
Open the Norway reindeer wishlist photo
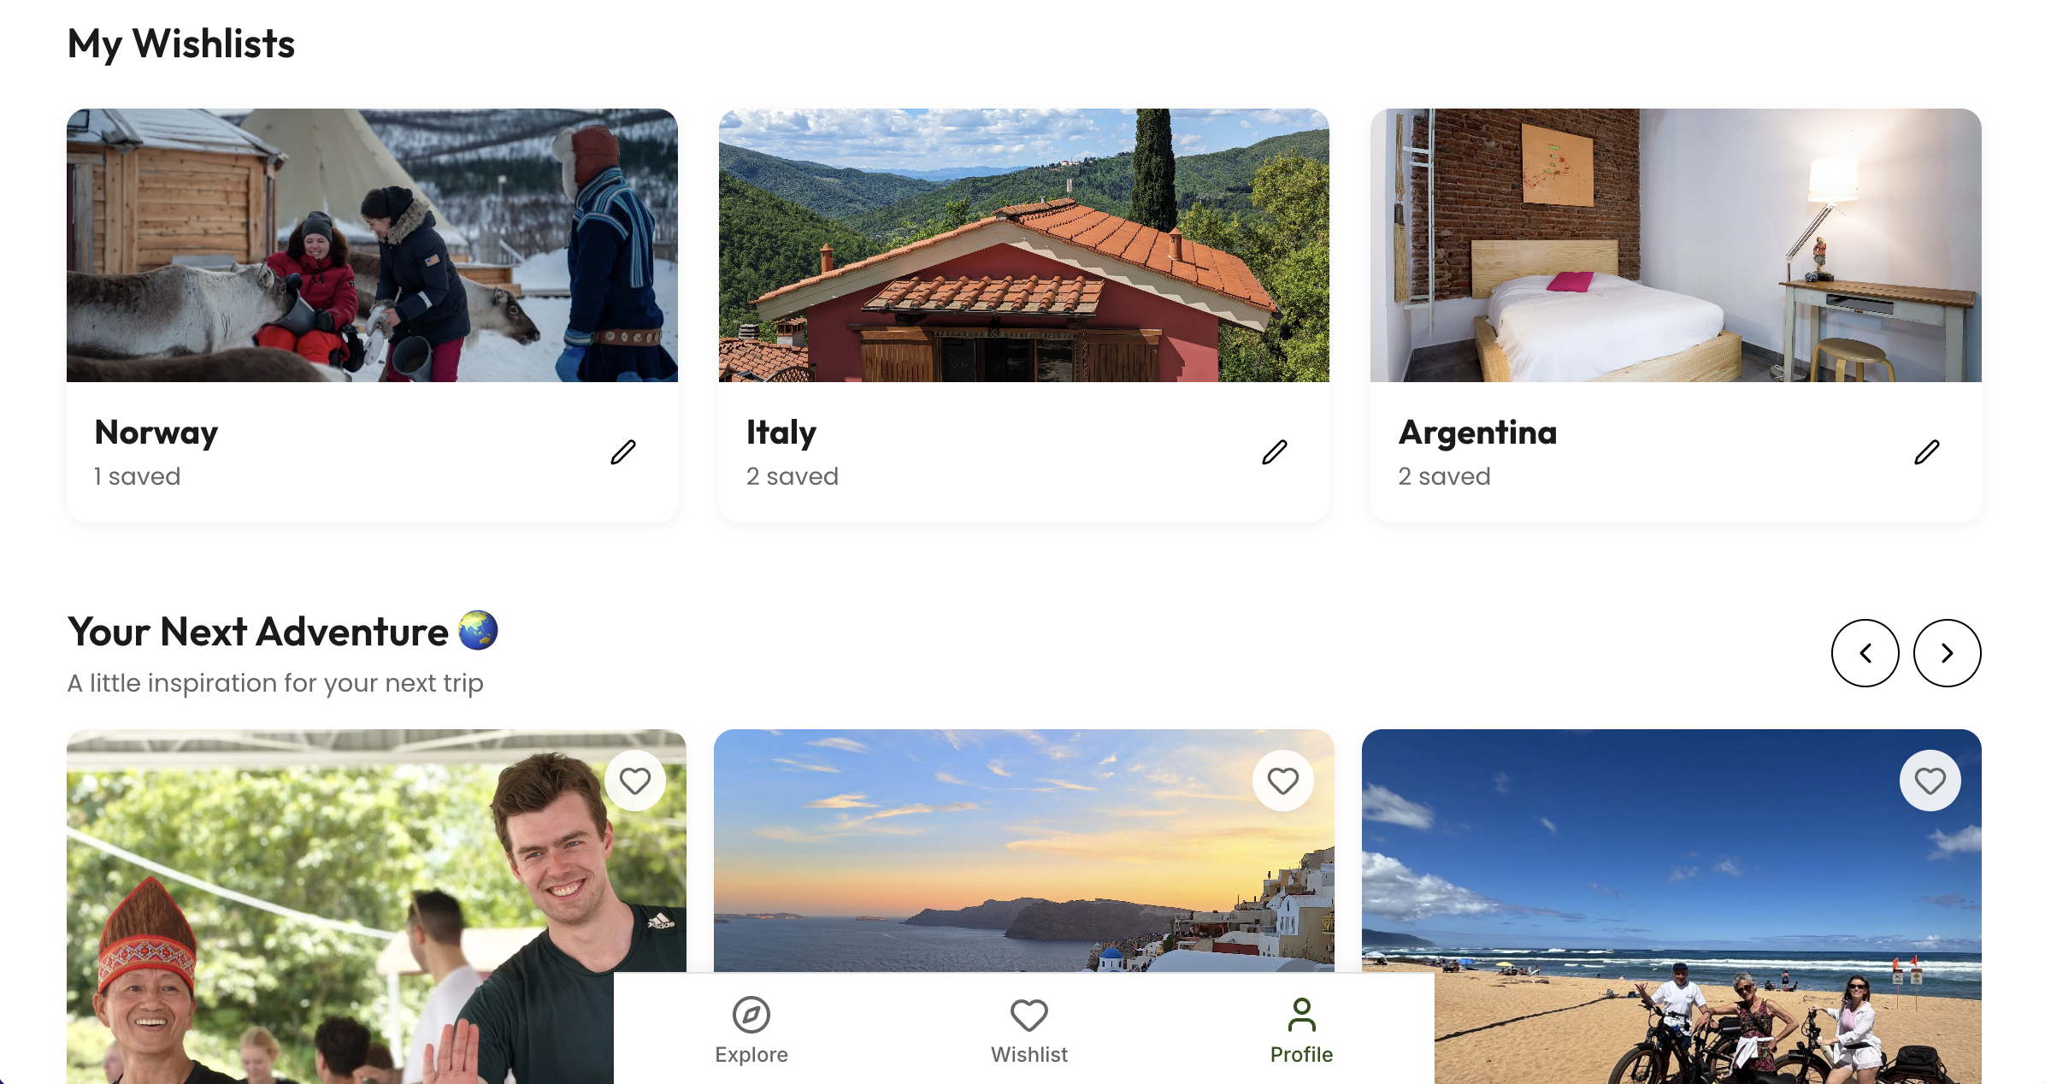point(372,245)
